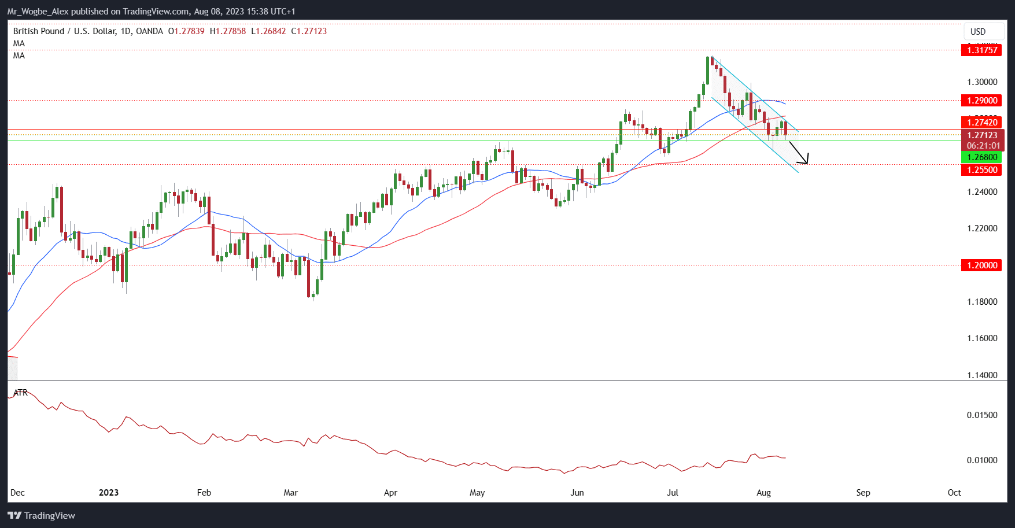The width and height of the screenshot is (1015, 528).
Task: Click the open value O1.27839
Action: [x=186, y=31]
